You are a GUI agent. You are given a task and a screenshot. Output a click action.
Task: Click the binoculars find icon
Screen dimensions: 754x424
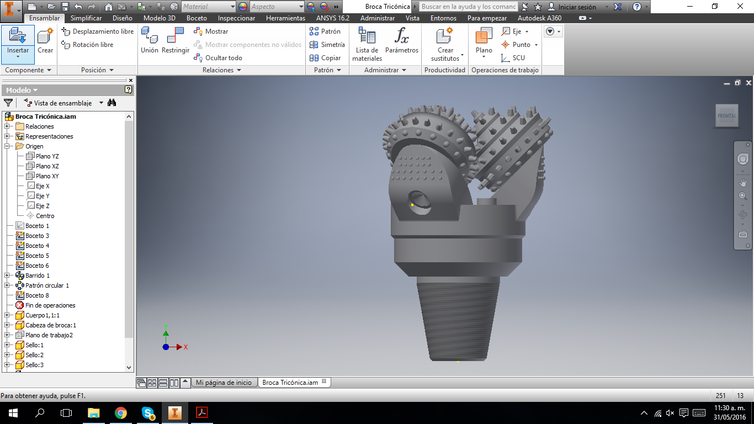pos(112,103)
